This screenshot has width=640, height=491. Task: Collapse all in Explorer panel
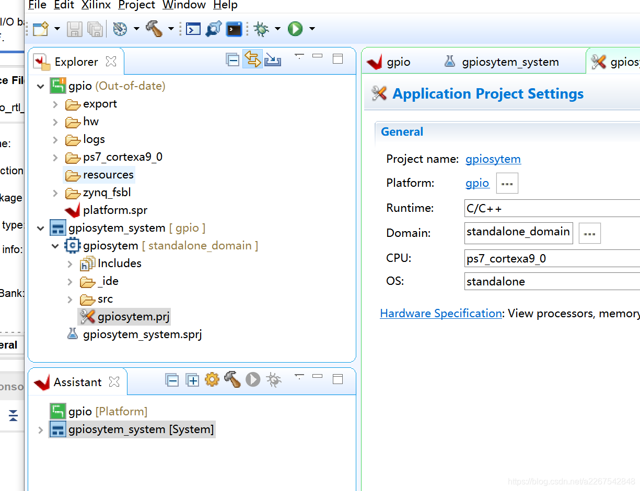[x=232, y=60]
